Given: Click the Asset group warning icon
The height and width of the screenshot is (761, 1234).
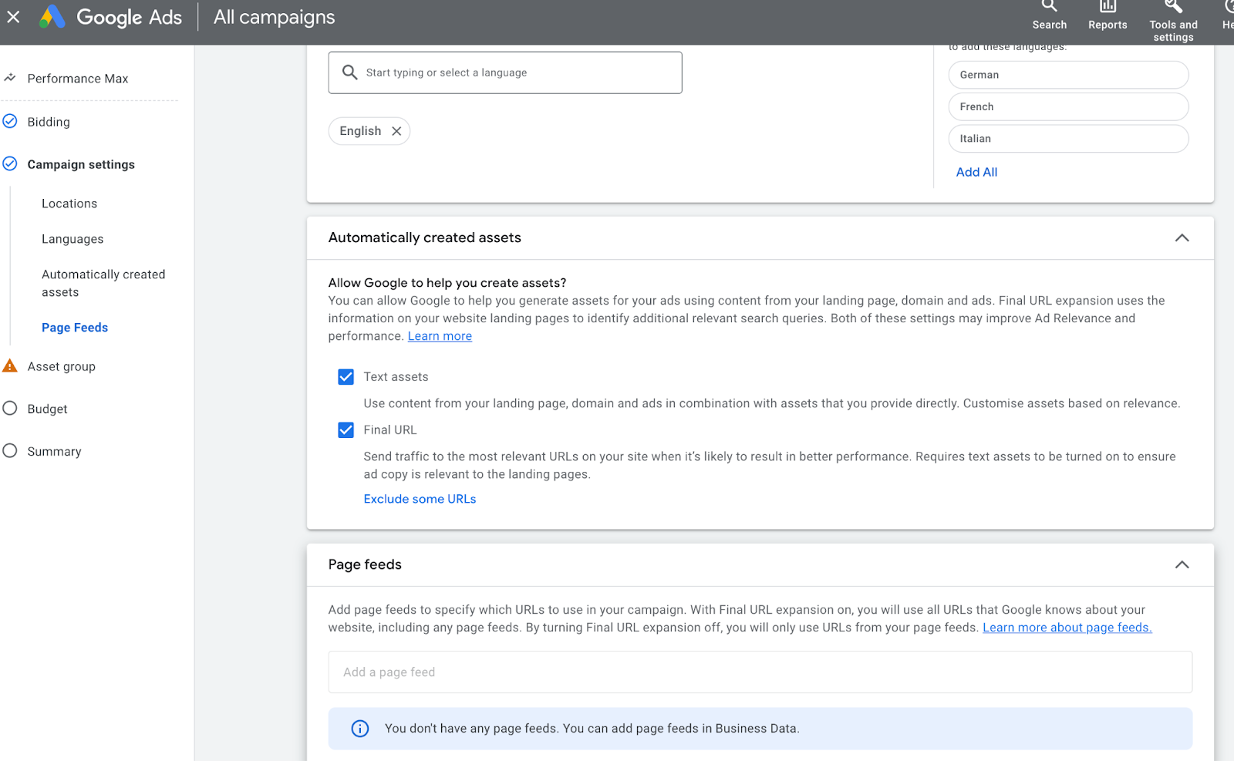Looking at the screenshot, I should tap(10, 366).
